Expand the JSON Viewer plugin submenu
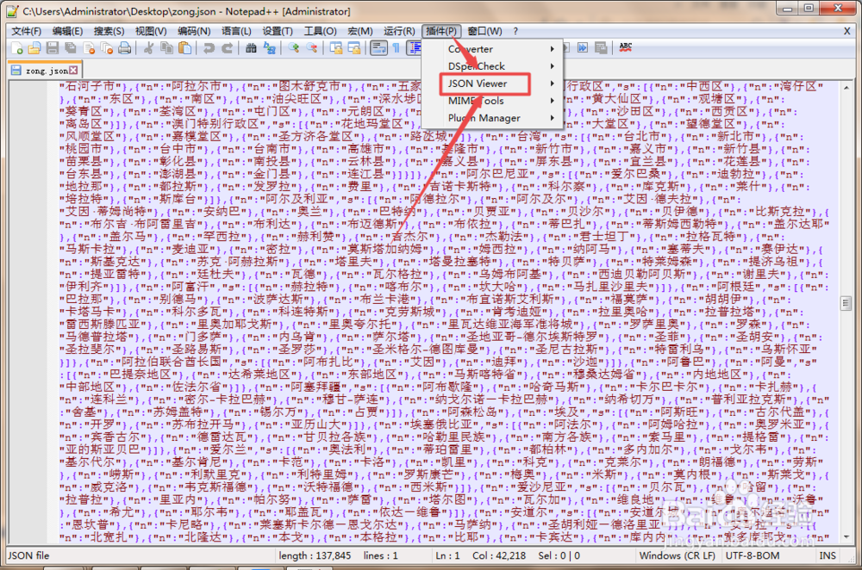 492,84
